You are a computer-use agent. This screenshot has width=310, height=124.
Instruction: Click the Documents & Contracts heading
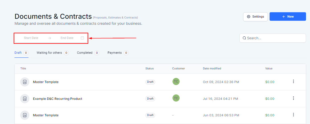point(53,16)
